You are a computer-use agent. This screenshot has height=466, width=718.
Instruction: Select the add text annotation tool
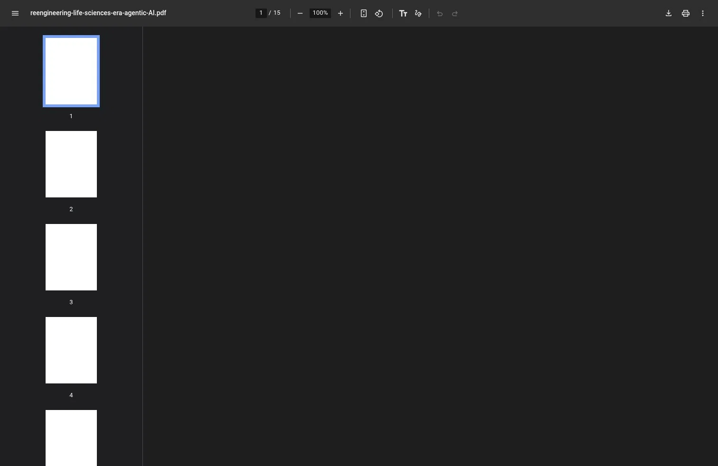tap(403, 13)
